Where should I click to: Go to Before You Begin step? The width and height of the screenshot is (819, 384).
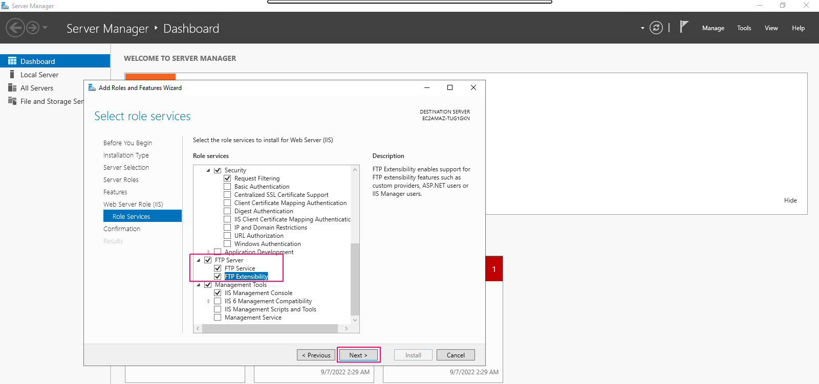click(x=127, y=143)
